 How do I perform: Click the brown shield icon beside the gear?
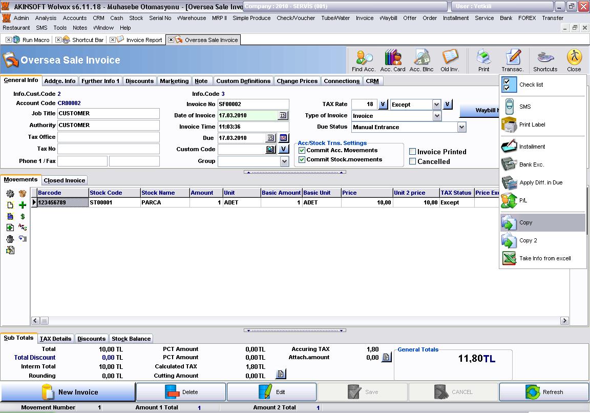(x=23, y=194)
